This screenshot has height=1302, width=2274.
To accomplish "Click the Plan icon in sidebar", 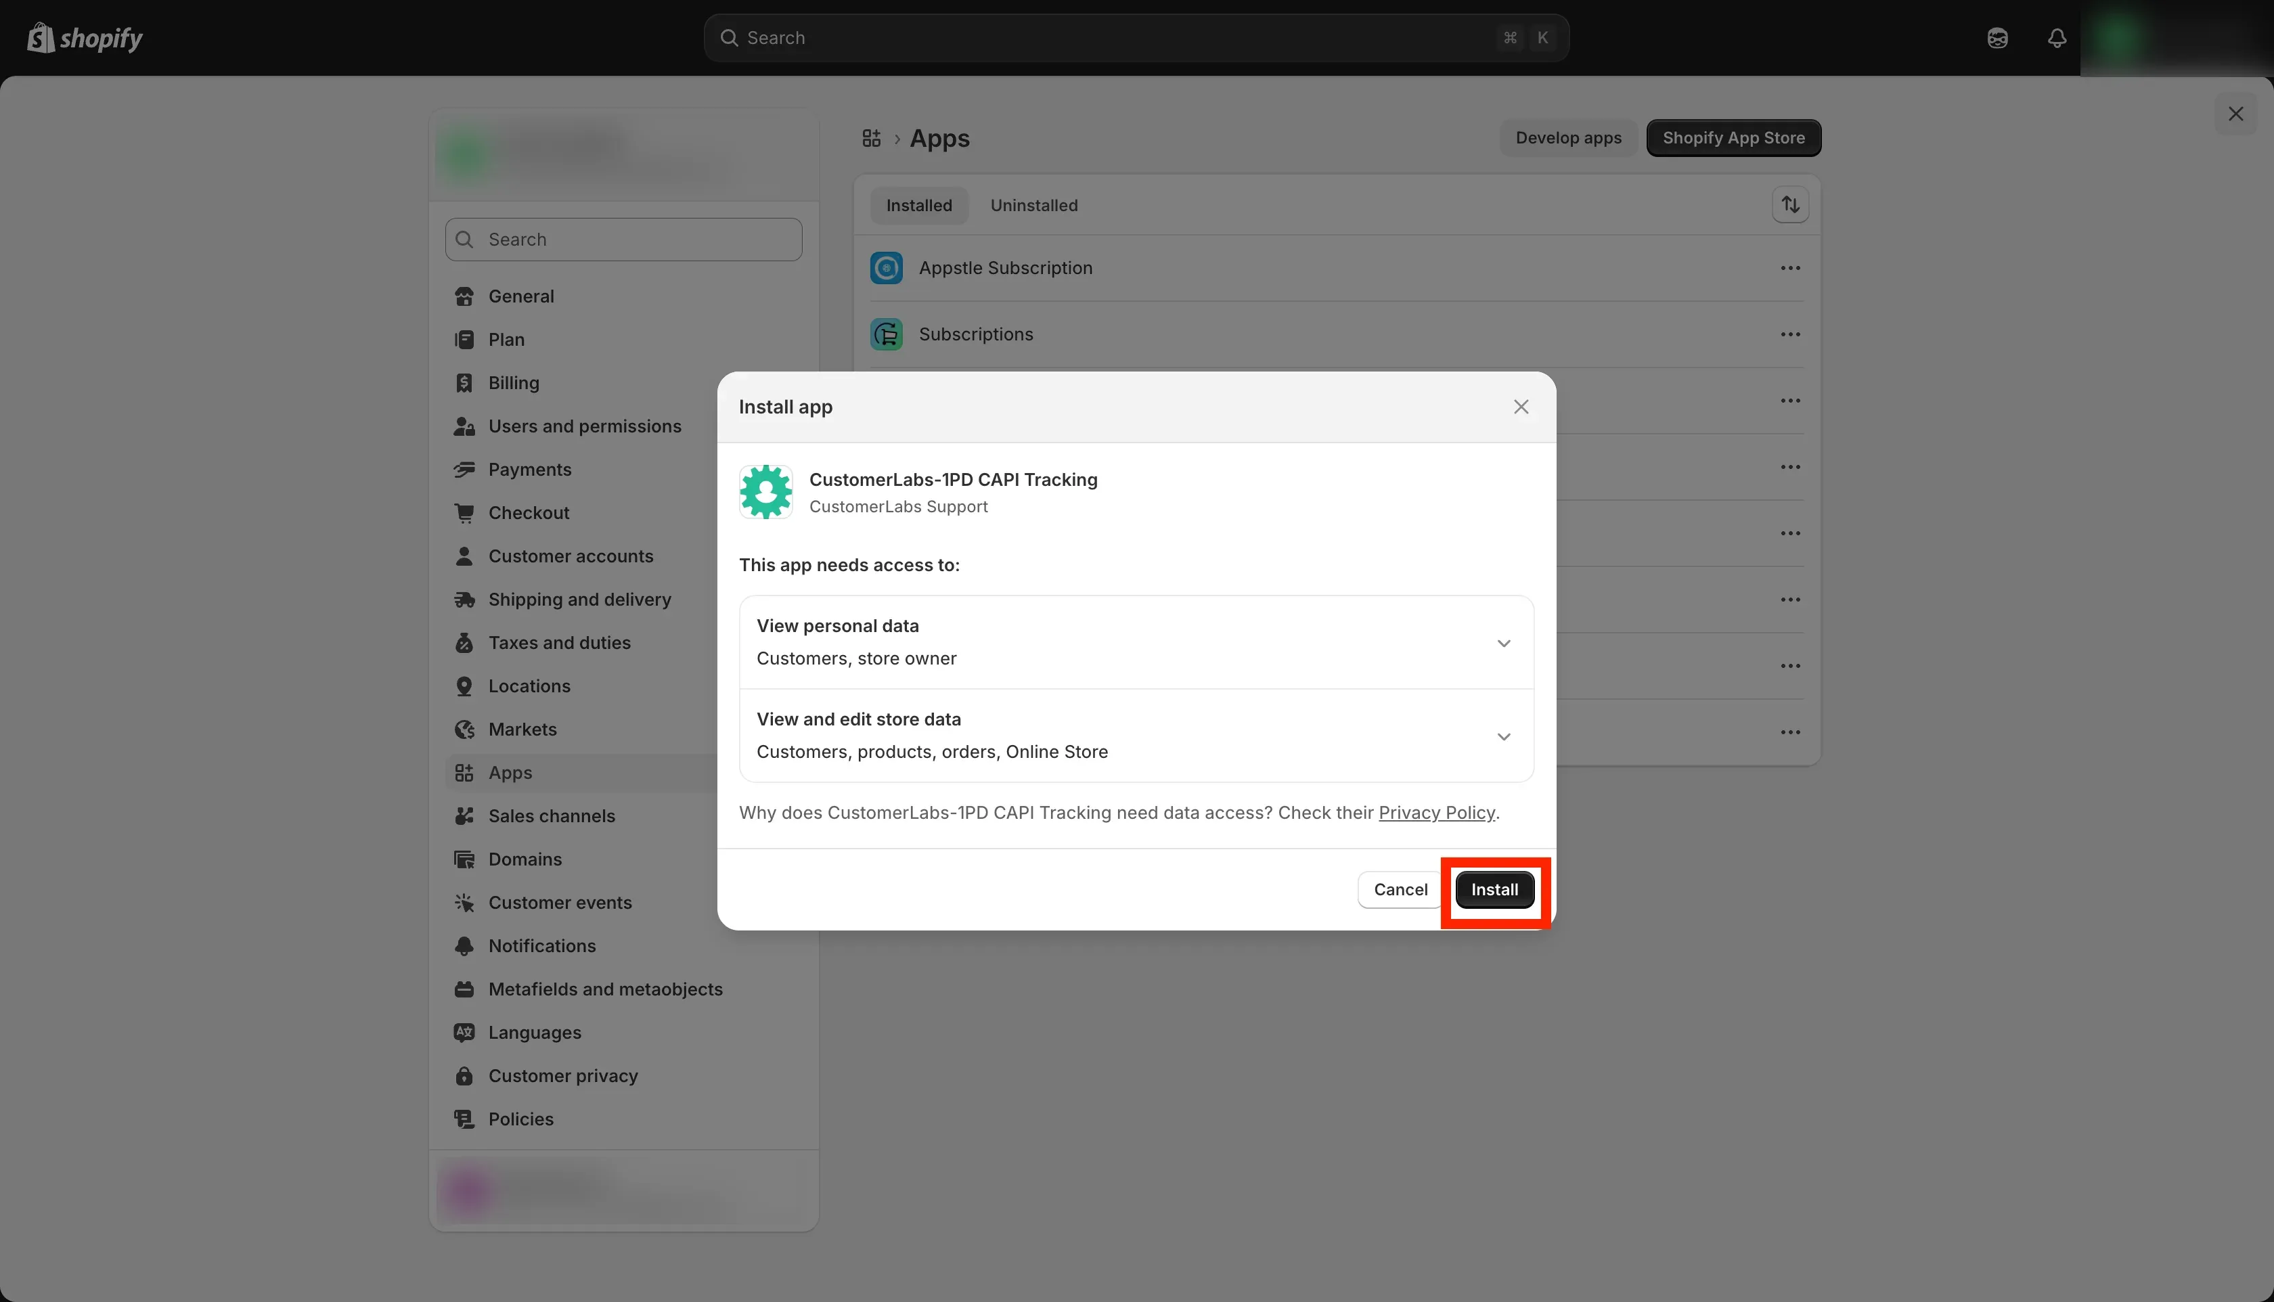I will pyautogui.click(x=464, y=340).
